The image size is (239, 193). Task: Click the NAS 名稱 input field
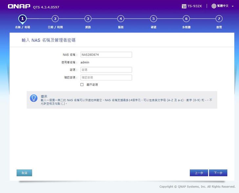[106, 55]
